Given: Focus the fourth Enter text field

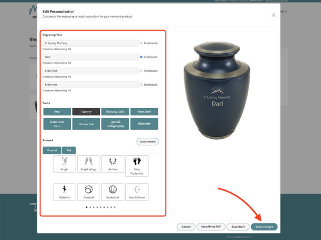Looking at the screenshot, I should [x=91, y=85].
